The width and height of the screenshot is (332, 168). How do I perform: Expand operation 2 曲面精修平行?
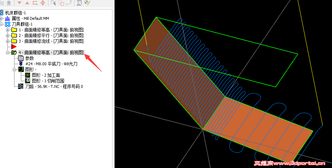(8, 36)
